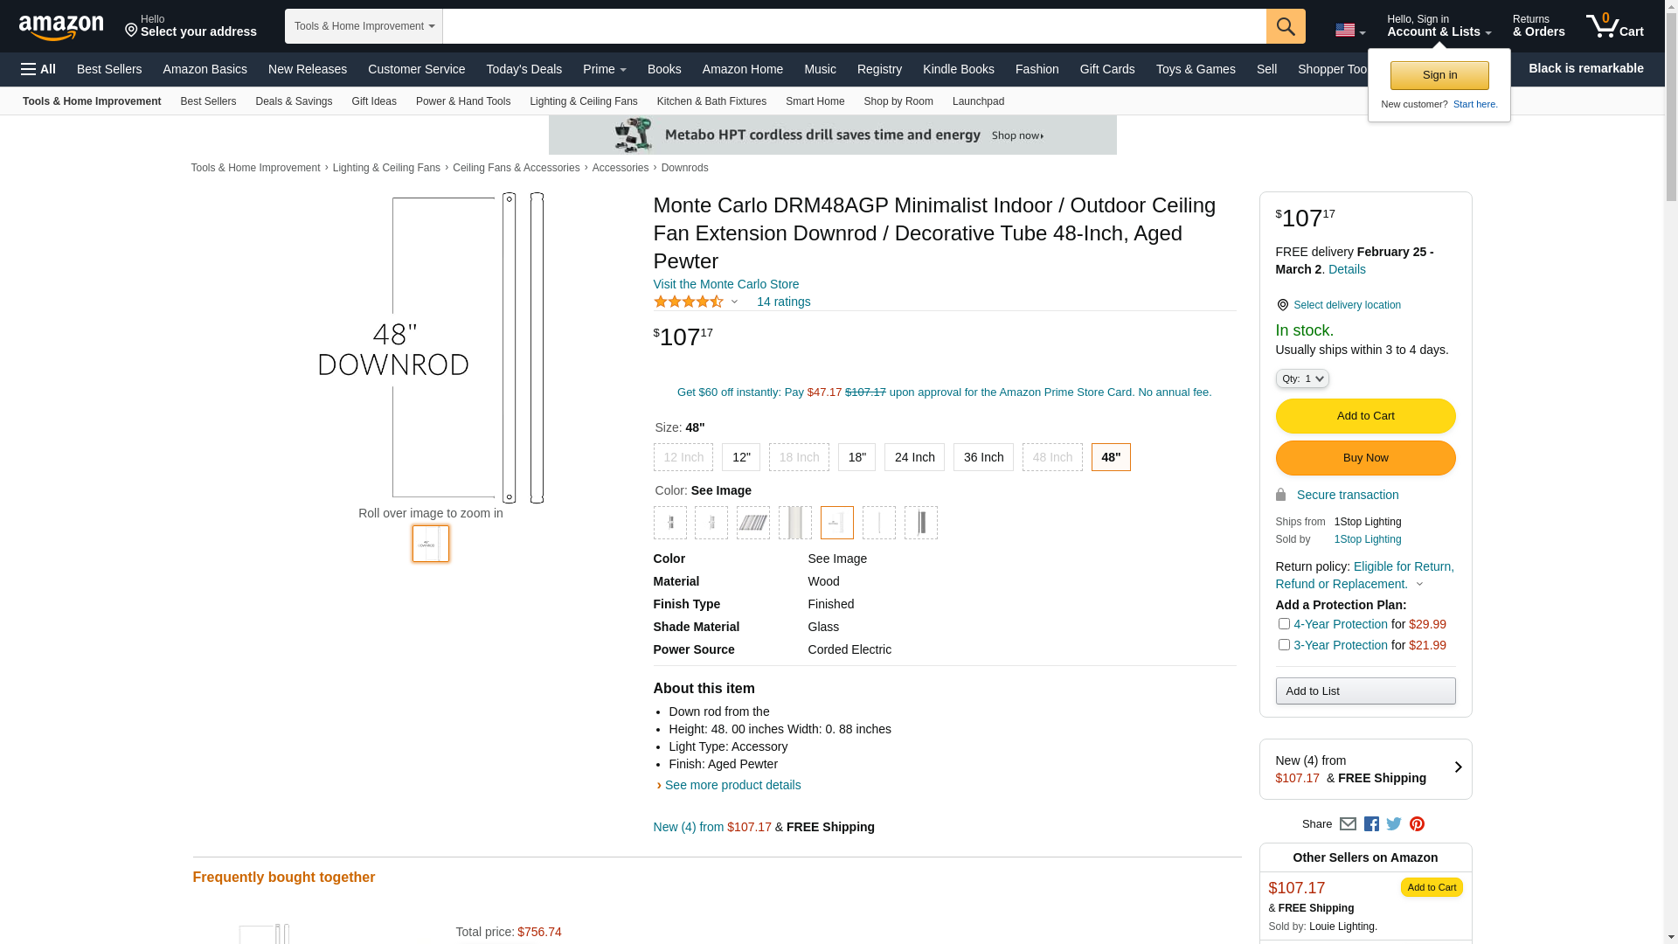Click the Amazon logo

click(61, 27)
